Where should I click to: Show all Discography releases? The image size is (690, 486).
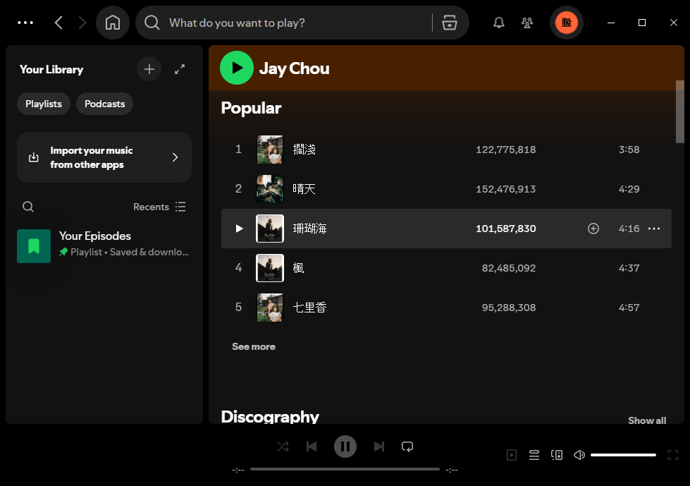point(646,420)
